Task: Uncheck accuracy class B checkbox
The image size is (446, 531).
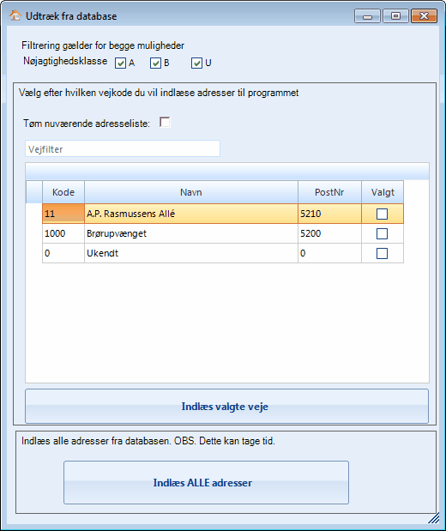Action: pos(155,63)
